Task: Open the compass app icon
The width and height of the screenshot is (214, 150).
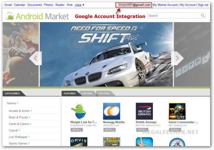Action: pyautogui.click(x=177, y=142)
